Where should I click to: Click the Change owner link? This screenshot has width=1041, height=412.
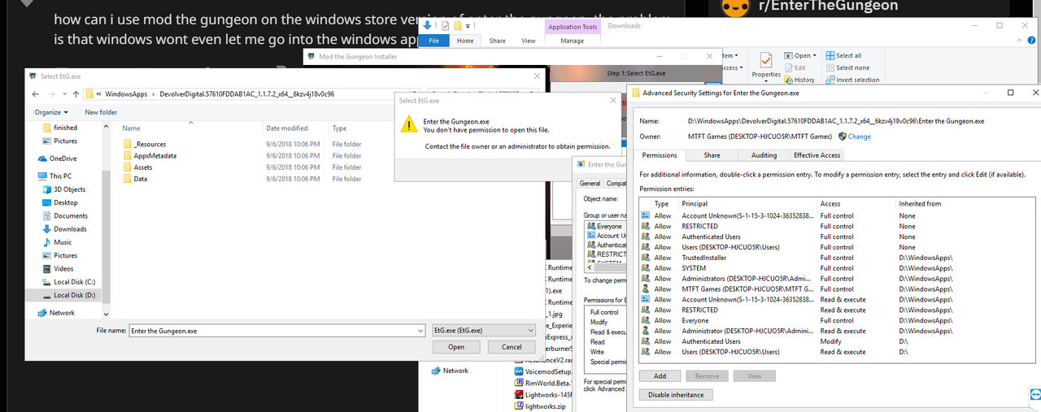pyautogui.click(x=859, y=137)
